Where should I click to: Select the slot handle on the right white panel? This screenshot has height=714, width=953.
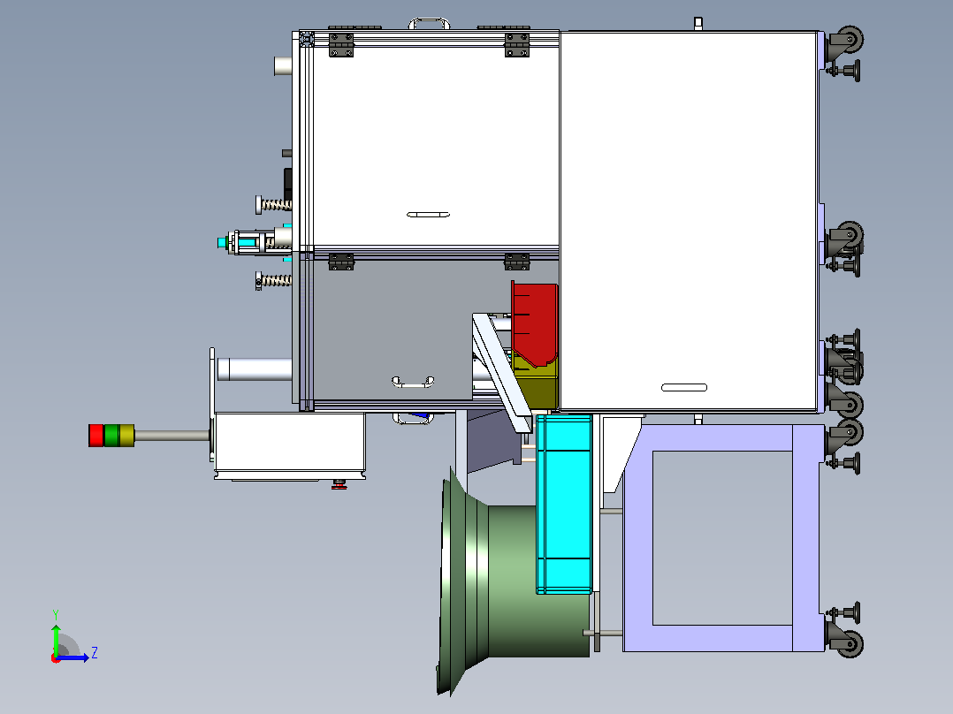[683, 388]
